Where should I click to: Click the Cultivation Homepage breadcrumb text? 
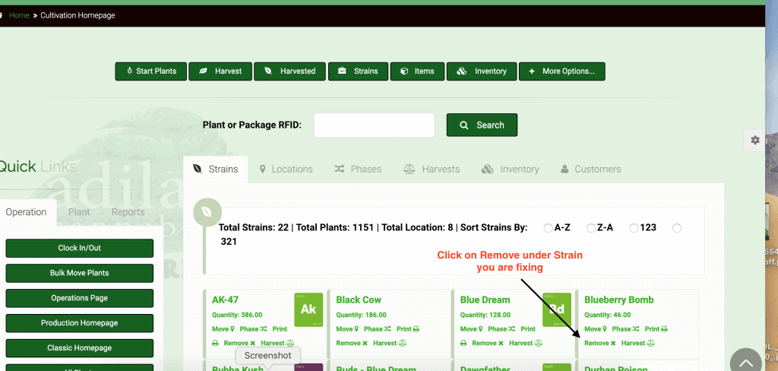coord(77,15)
